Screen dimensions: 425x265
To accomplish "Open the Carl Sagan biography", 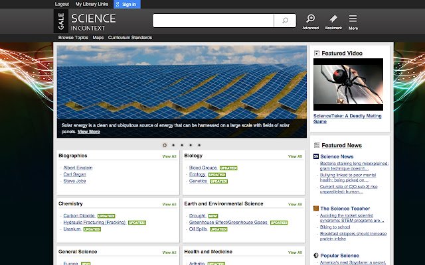I will tap(74, 174).
